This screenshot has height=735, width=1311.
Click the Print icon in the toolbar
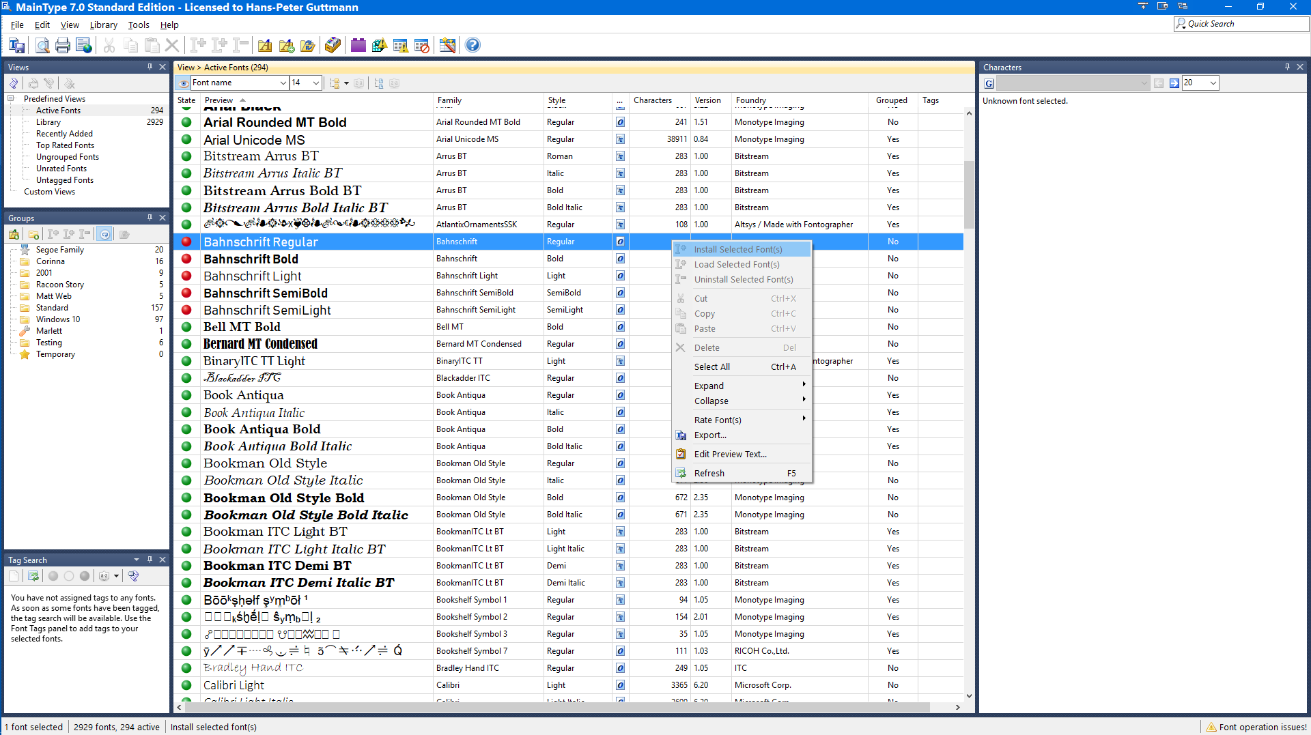(63, 46)
